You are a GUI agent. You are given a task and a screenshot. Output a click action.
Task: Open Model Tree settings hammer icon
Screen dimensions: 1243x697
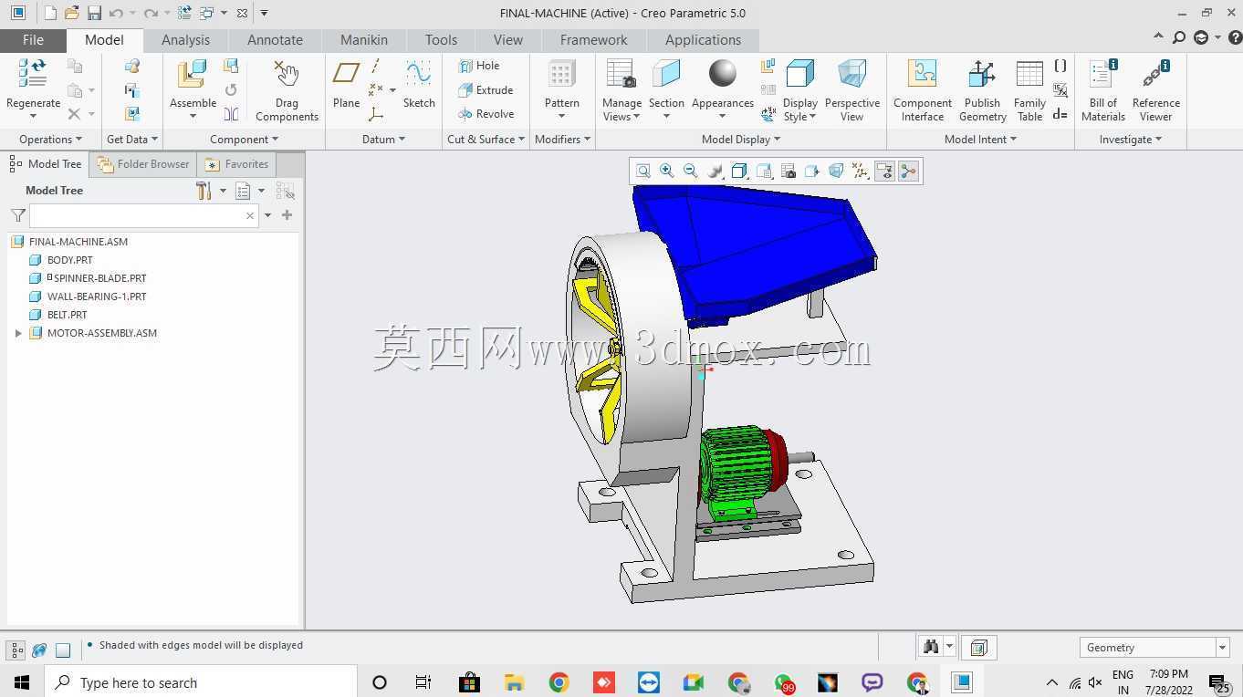click(204, 191)
